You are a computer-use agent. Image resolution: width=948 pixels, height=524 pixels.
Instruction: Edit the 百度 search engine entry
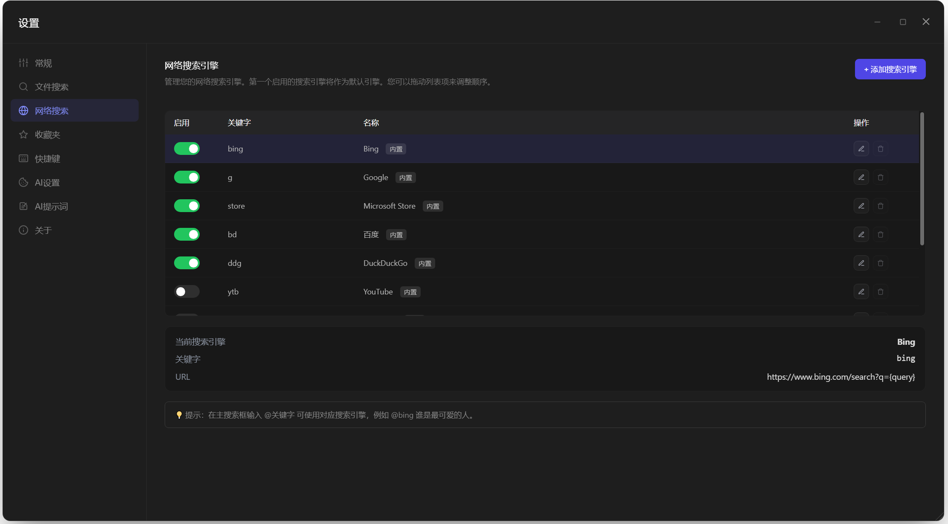(861, 234)
